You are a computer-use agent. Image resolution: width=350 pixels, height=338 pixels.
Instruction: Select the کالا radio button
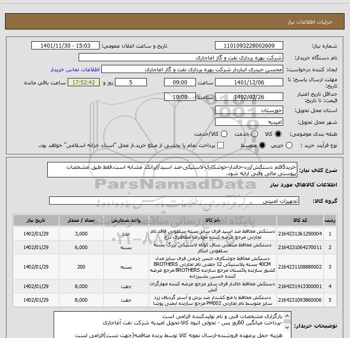(x=278, y=134)
